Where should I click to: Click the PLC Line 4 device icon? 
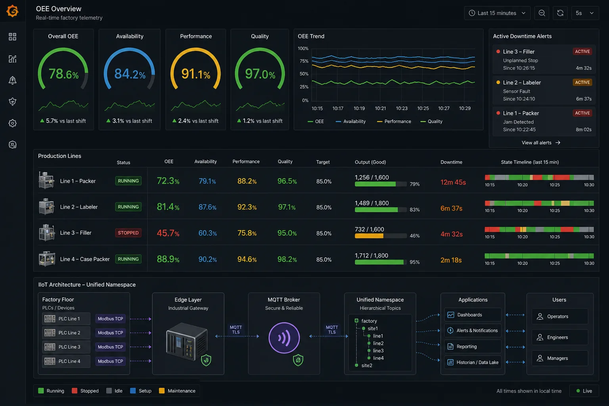(x=50, y=361)
